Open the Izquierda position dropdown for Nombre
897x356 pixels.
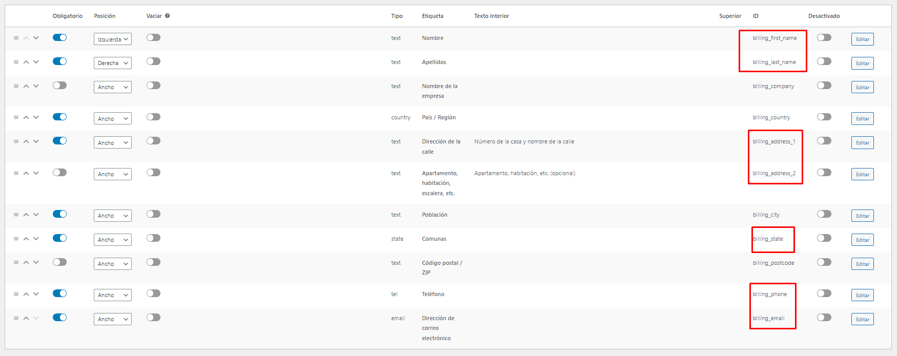tap(113, 39)
